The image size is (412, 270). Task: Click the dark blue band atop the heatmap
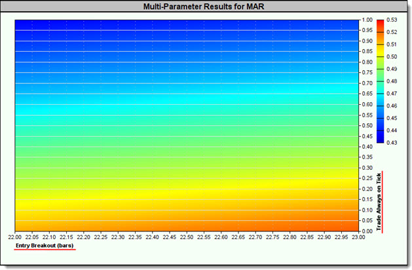tap(187, 26)
